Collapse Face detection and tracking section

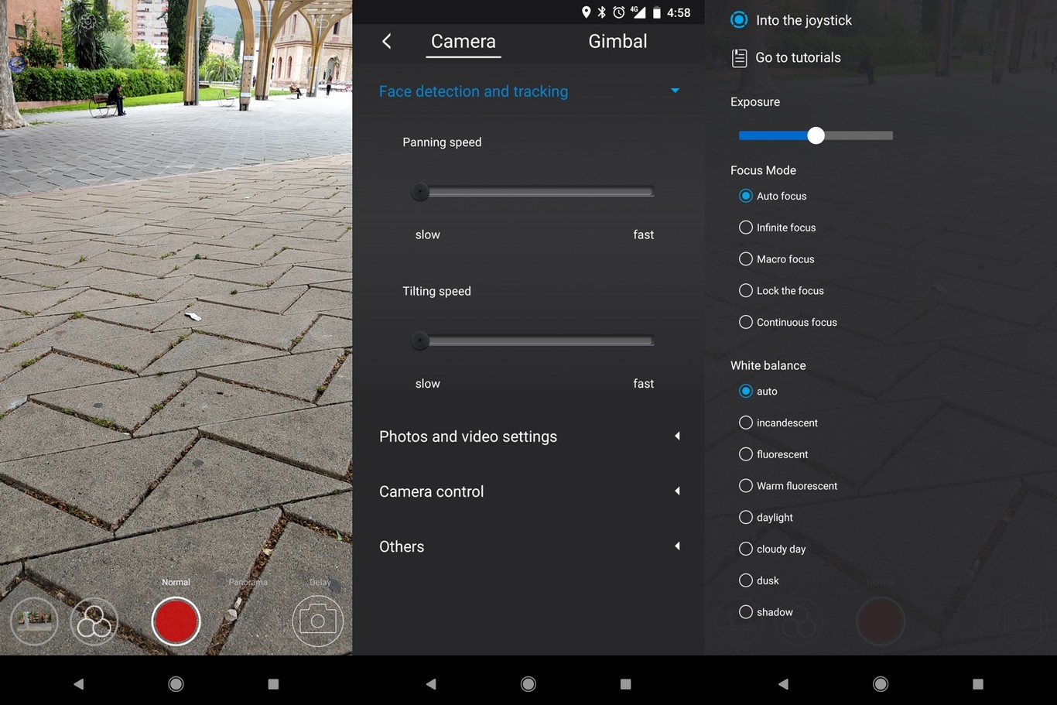675,91
